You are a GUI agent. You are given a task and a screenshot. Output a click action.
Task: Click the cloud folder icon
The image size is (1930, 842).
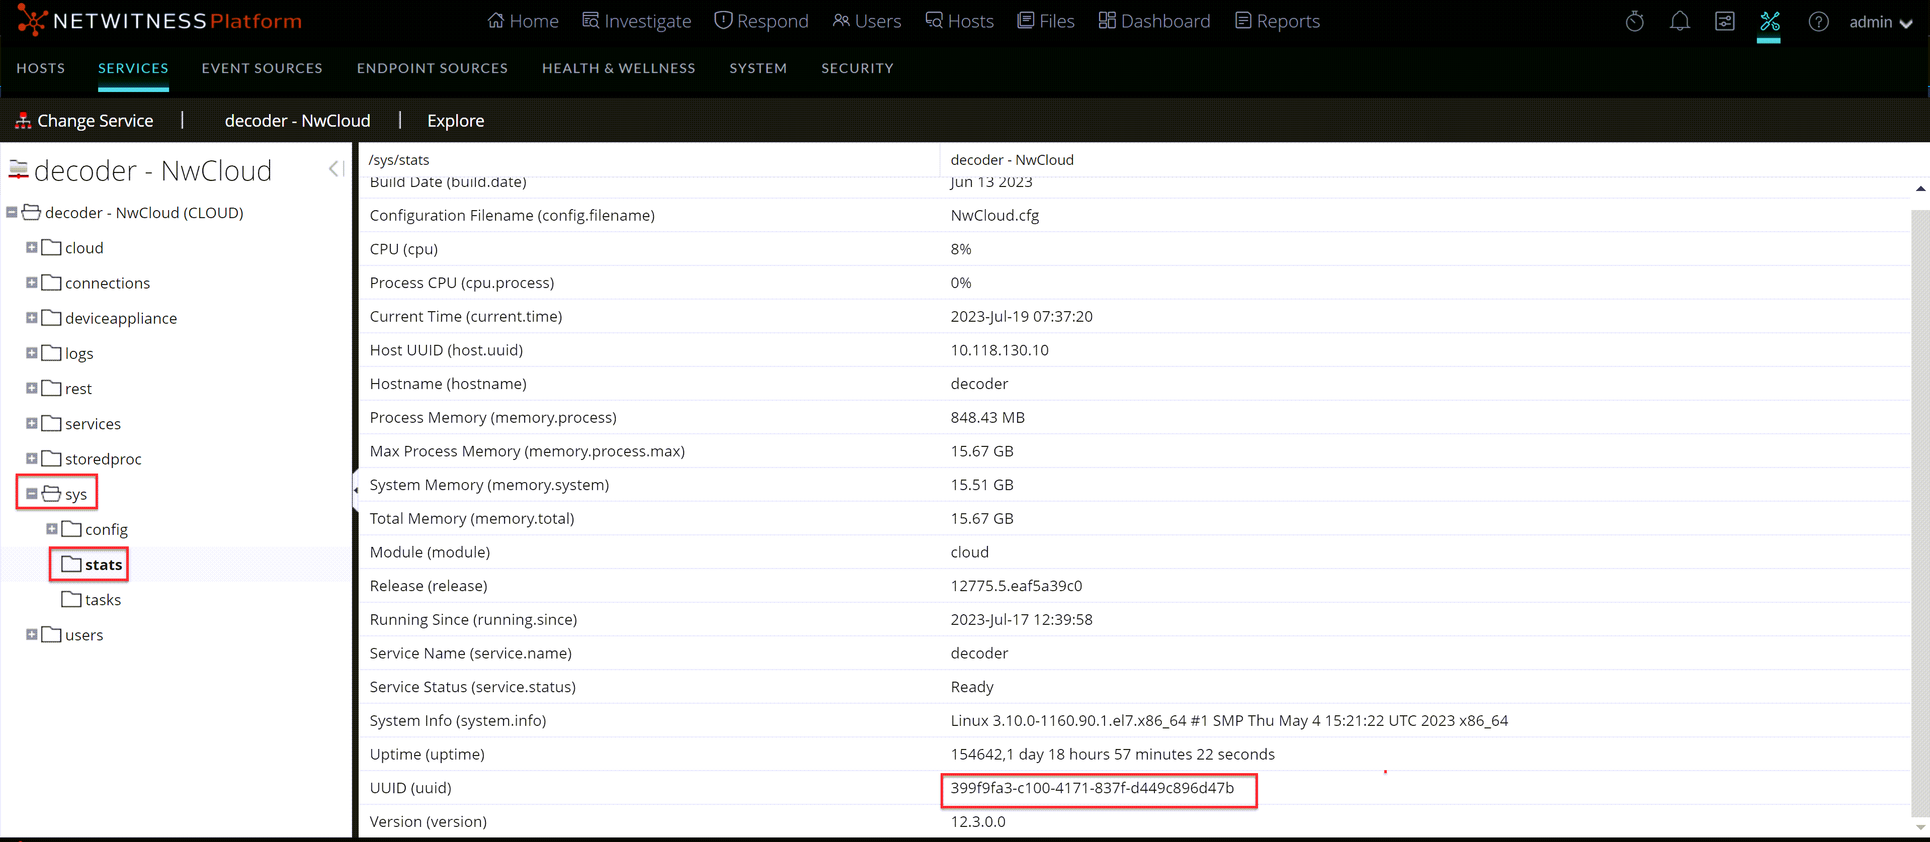pos(51,248)
